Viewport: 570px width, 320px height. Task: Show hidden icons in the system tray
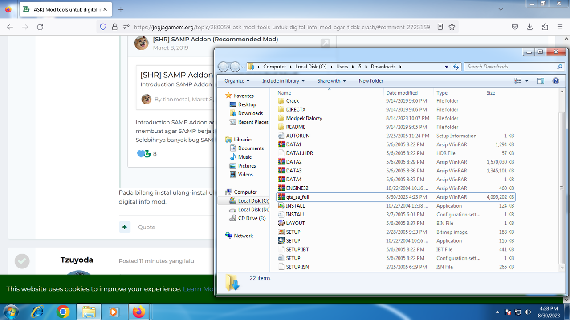click(x=498, y=312)
